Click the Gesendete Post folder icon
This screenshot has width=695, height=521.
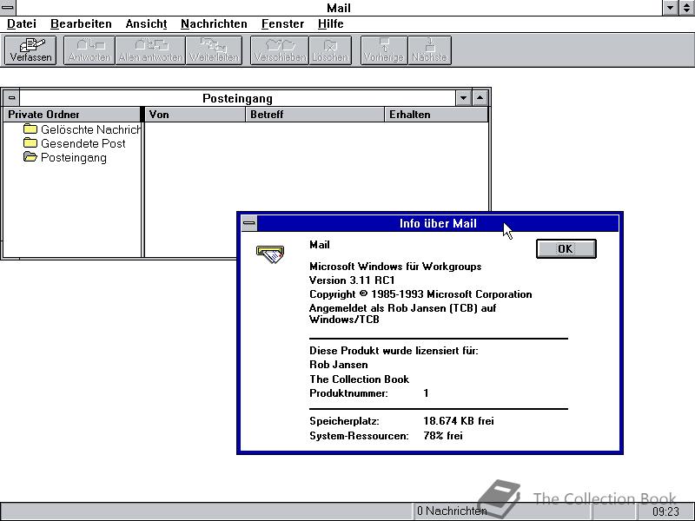[x=30, y=142]
